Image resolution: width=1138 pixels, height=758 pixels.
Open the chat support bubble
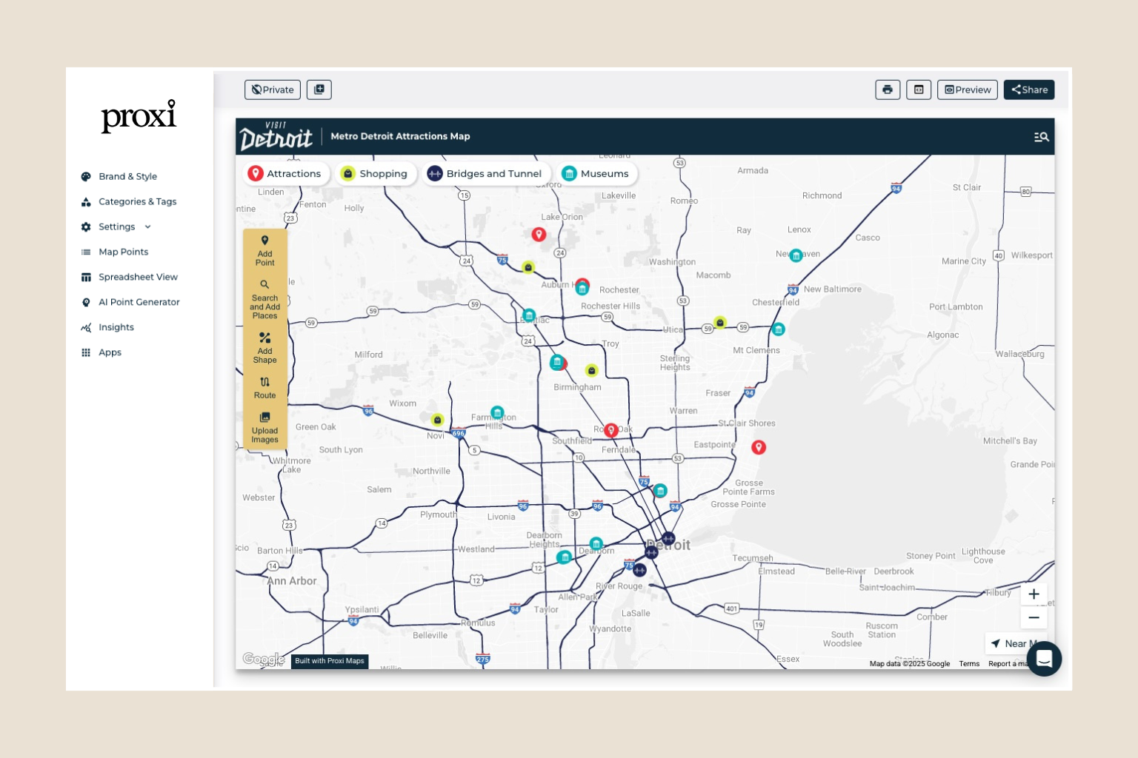(x=1045, y=659)
